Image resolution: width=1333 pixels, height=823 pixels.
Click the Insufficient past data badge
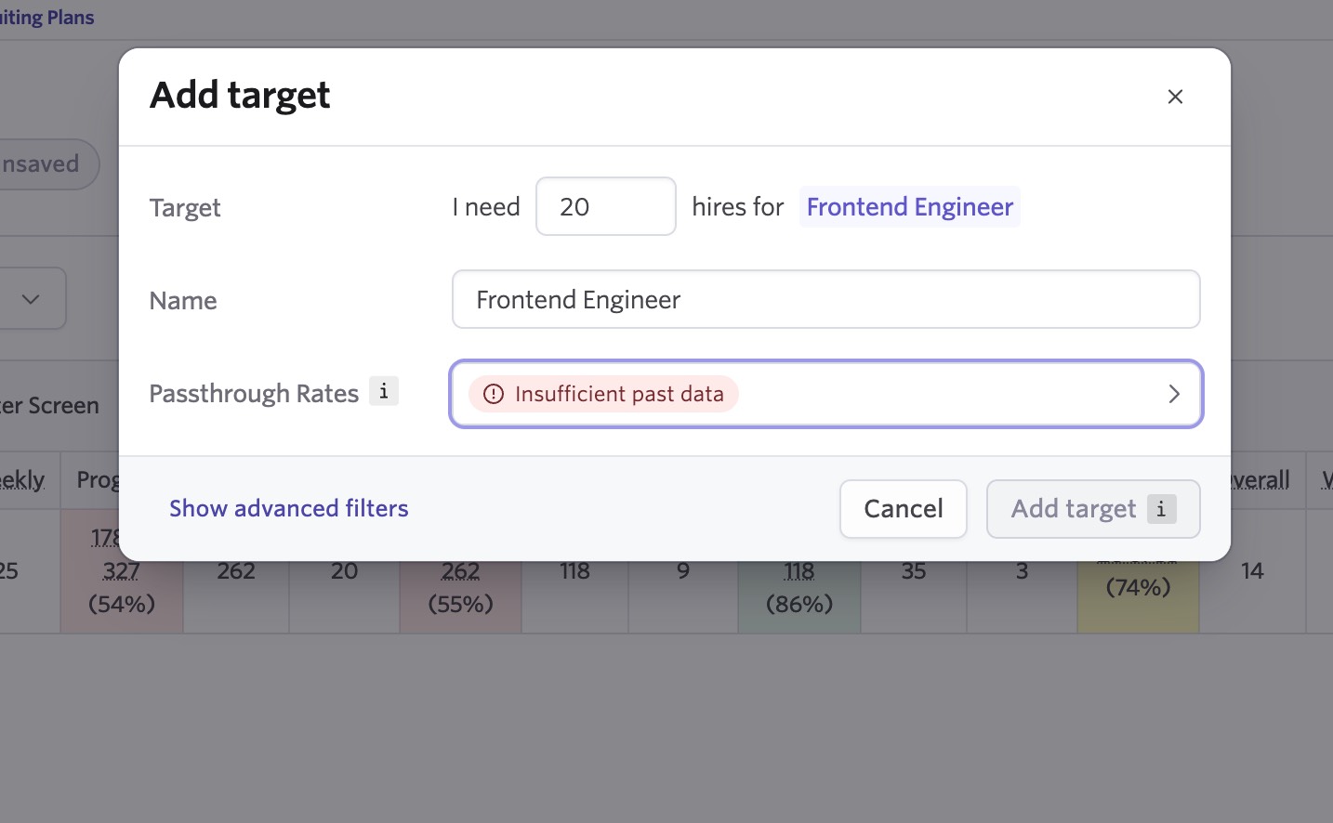pos(603,394)
